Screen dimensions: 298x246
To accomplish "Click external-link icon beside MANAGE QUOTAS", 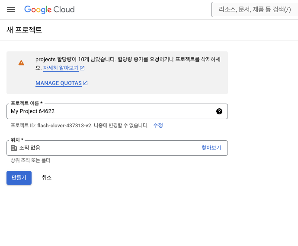I will pyautogui.click(x=85, y=83).
